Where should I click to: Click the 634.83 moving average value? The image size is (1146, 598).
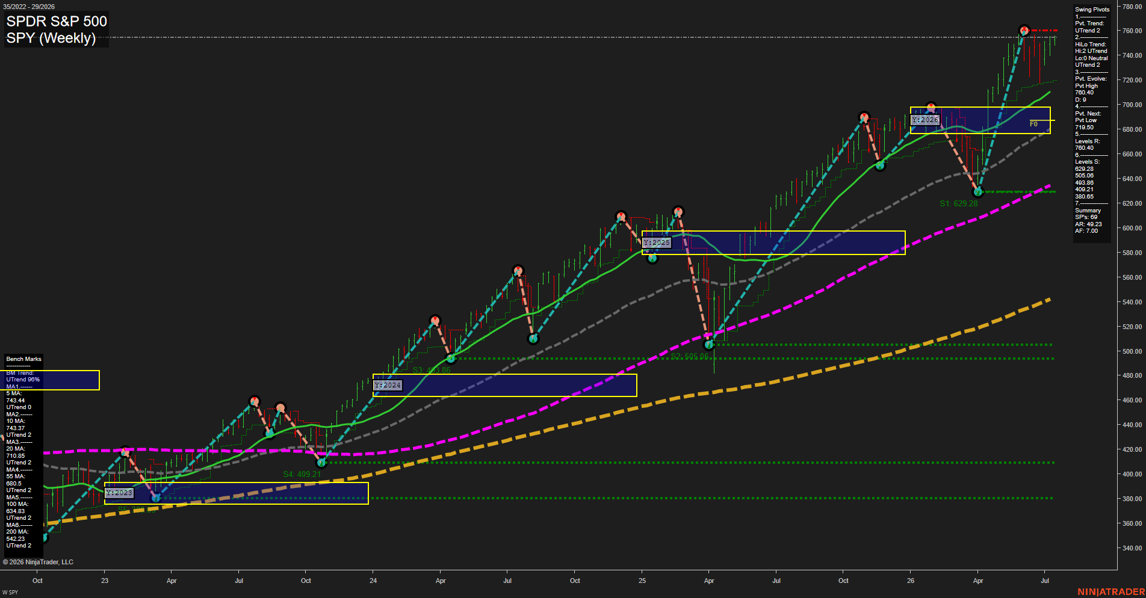(16, 511)
